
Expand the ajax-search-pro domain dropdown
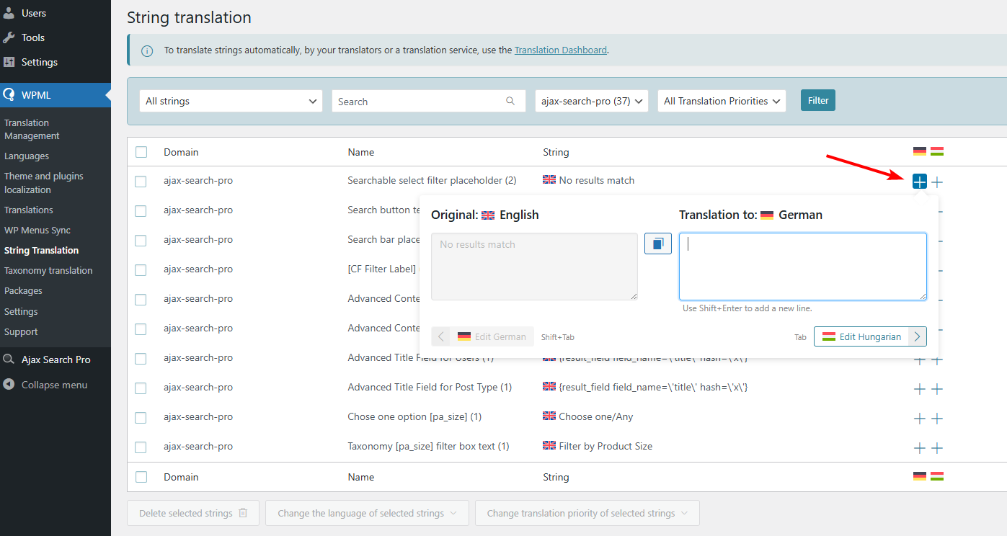coord(591,101)
